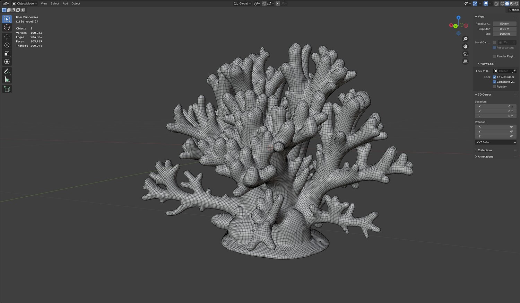
Task: Set selection mode to new selection
Action: (x=4, y=10)
